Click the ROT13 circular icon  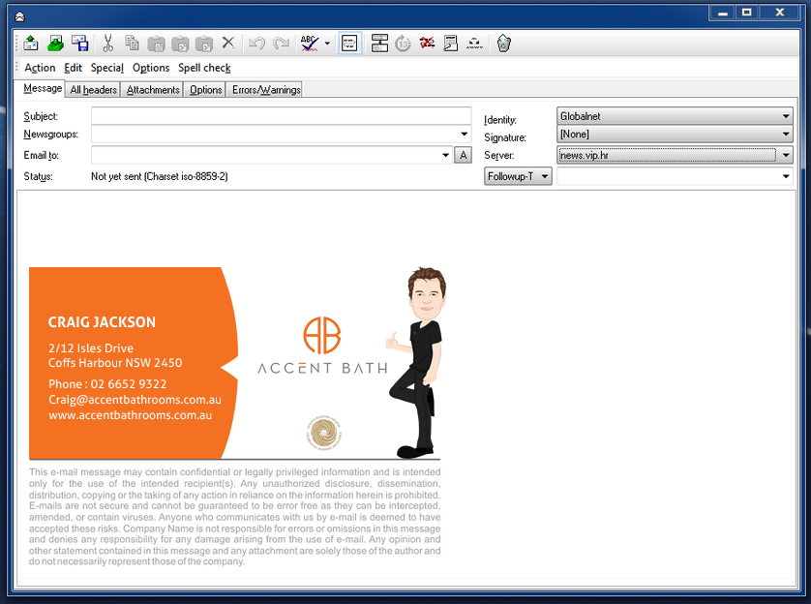(x=403, y=44)
